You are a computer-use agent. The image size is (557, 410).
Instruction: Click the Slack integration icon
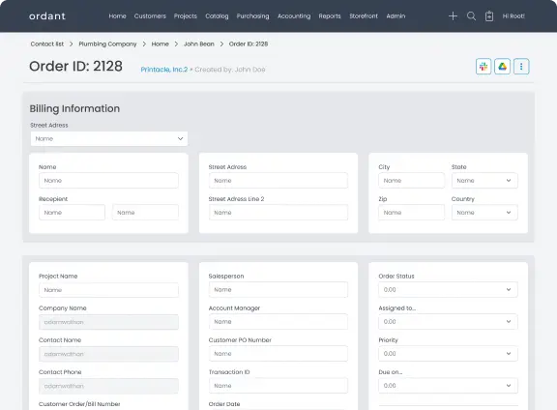click(484, 67)
